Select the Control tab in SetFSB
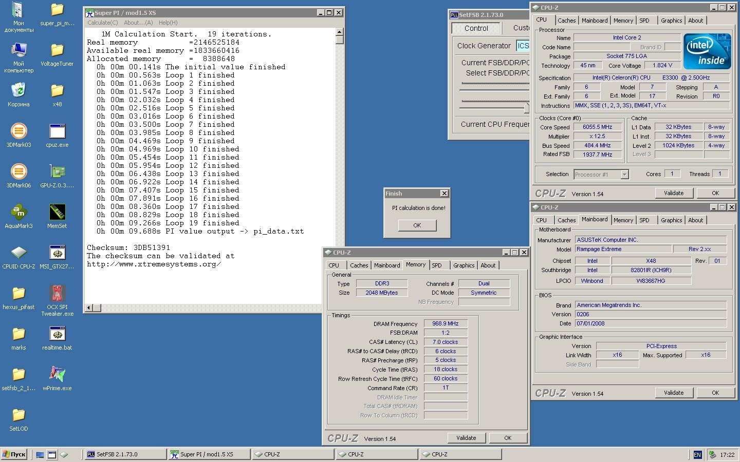Image resolution: width=740 pixels, height=462 pixels. pyautogui.click(x=476, y=28)
